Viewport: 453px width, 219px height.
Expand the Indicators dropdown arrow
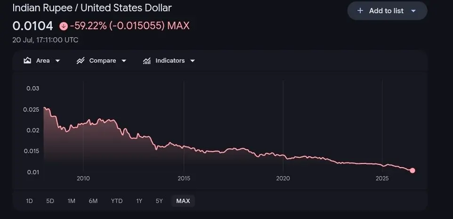point(193,61)
